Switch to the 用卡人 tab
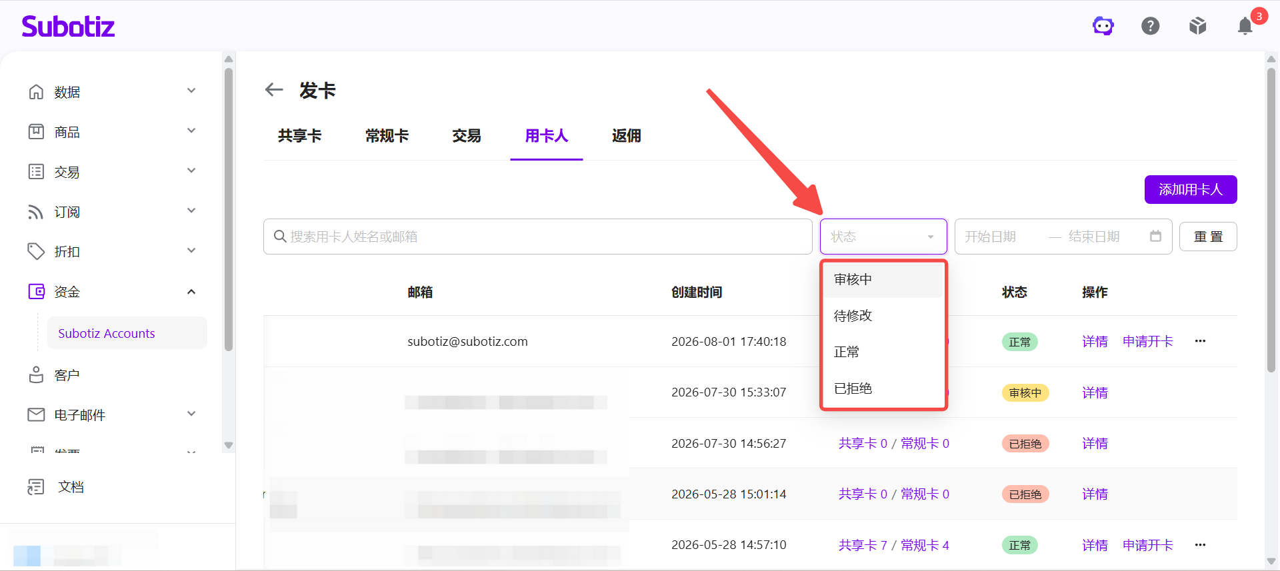1280x571 pixels. point(547,136)
